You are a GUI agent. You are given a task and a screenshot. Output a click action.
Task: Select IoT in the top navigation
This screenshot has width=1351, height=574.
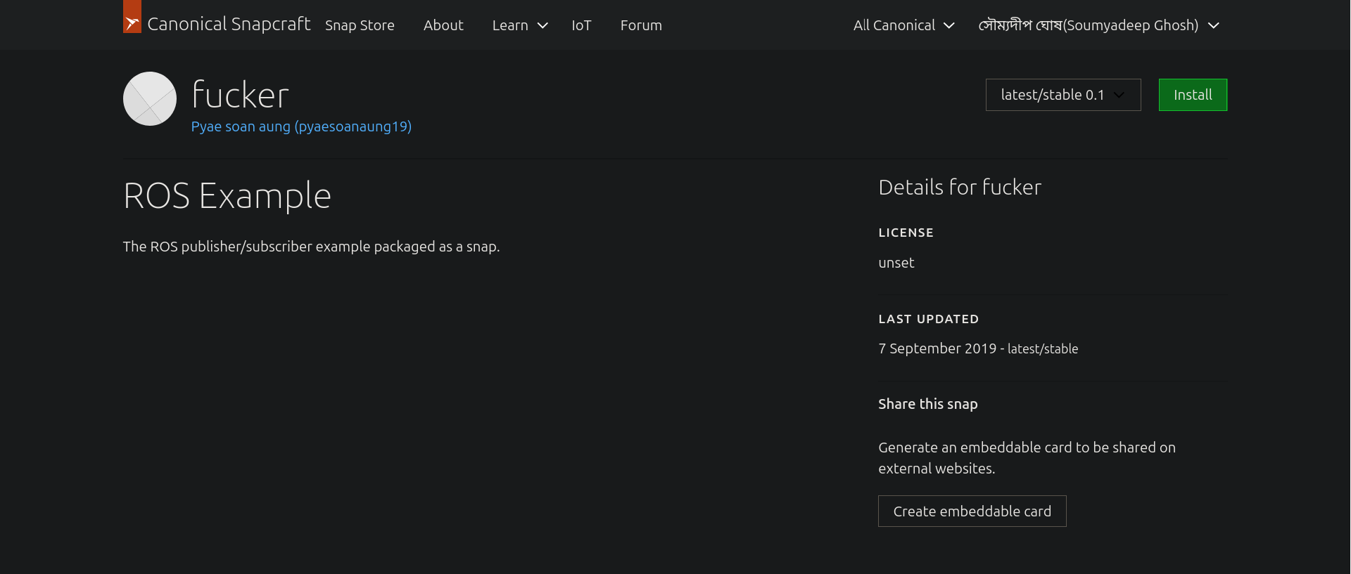[x=581, y=26]
